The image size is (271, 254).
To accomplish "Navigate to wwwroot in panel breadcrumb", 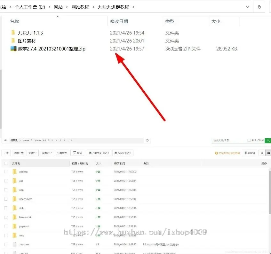I will click(40, 140).
